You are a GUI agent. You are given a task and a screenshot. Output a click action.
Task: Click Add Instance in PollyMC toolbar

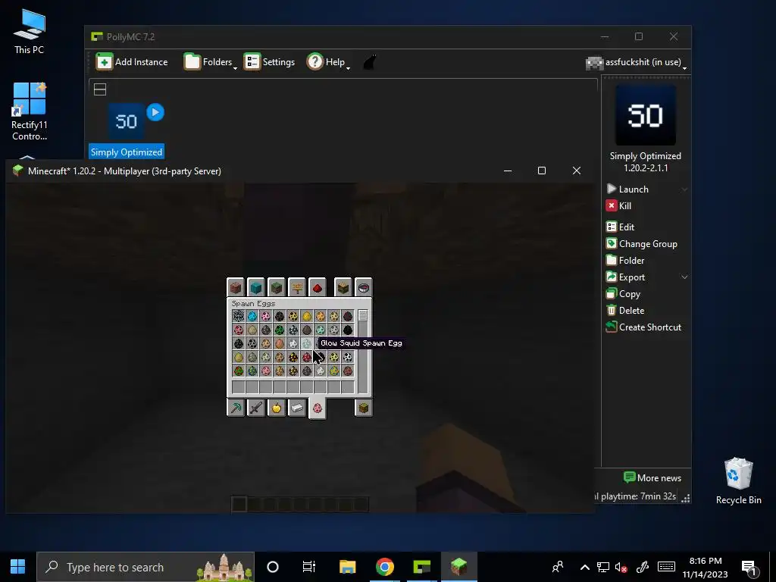(132, 62)
